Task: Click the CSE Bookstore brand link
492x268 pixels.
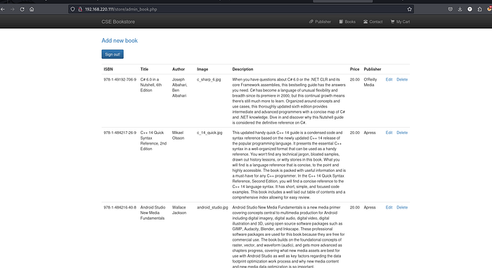Action: (x=118, y=22)
